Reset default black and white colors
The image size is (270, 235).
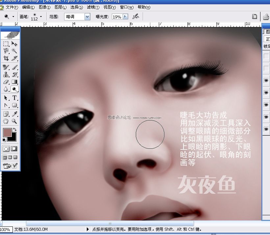click(4, 140)
